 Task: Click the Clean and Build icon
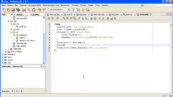click(78, 10)
